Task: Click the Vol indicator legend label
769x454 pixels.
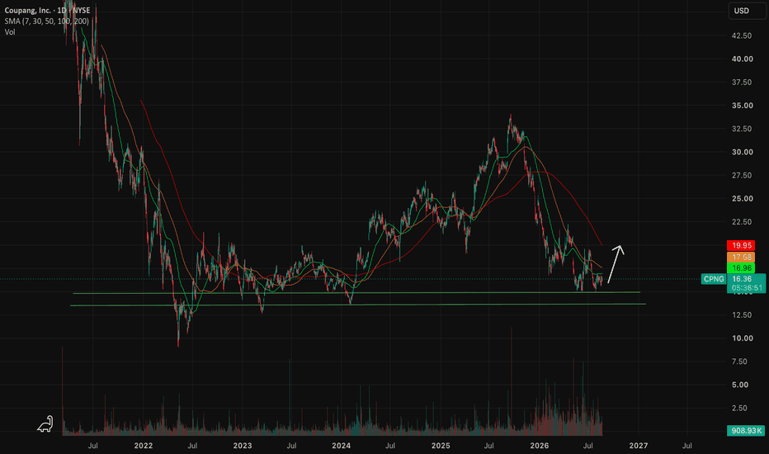Action: 10,32
